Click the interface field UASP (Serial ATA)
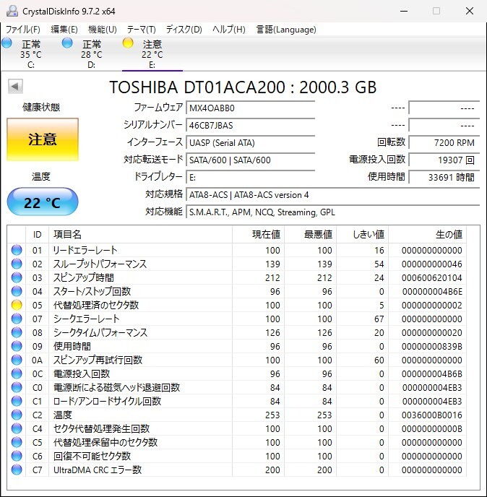The height and width of the screenshot is (497, 487). click(x=251, y=142)
